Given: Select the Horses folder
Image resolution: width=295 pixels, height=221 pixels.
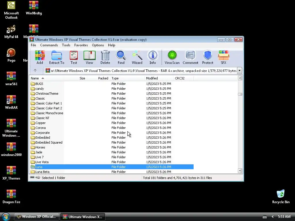Looking at the screenshot, I should (x=38, y=147).
